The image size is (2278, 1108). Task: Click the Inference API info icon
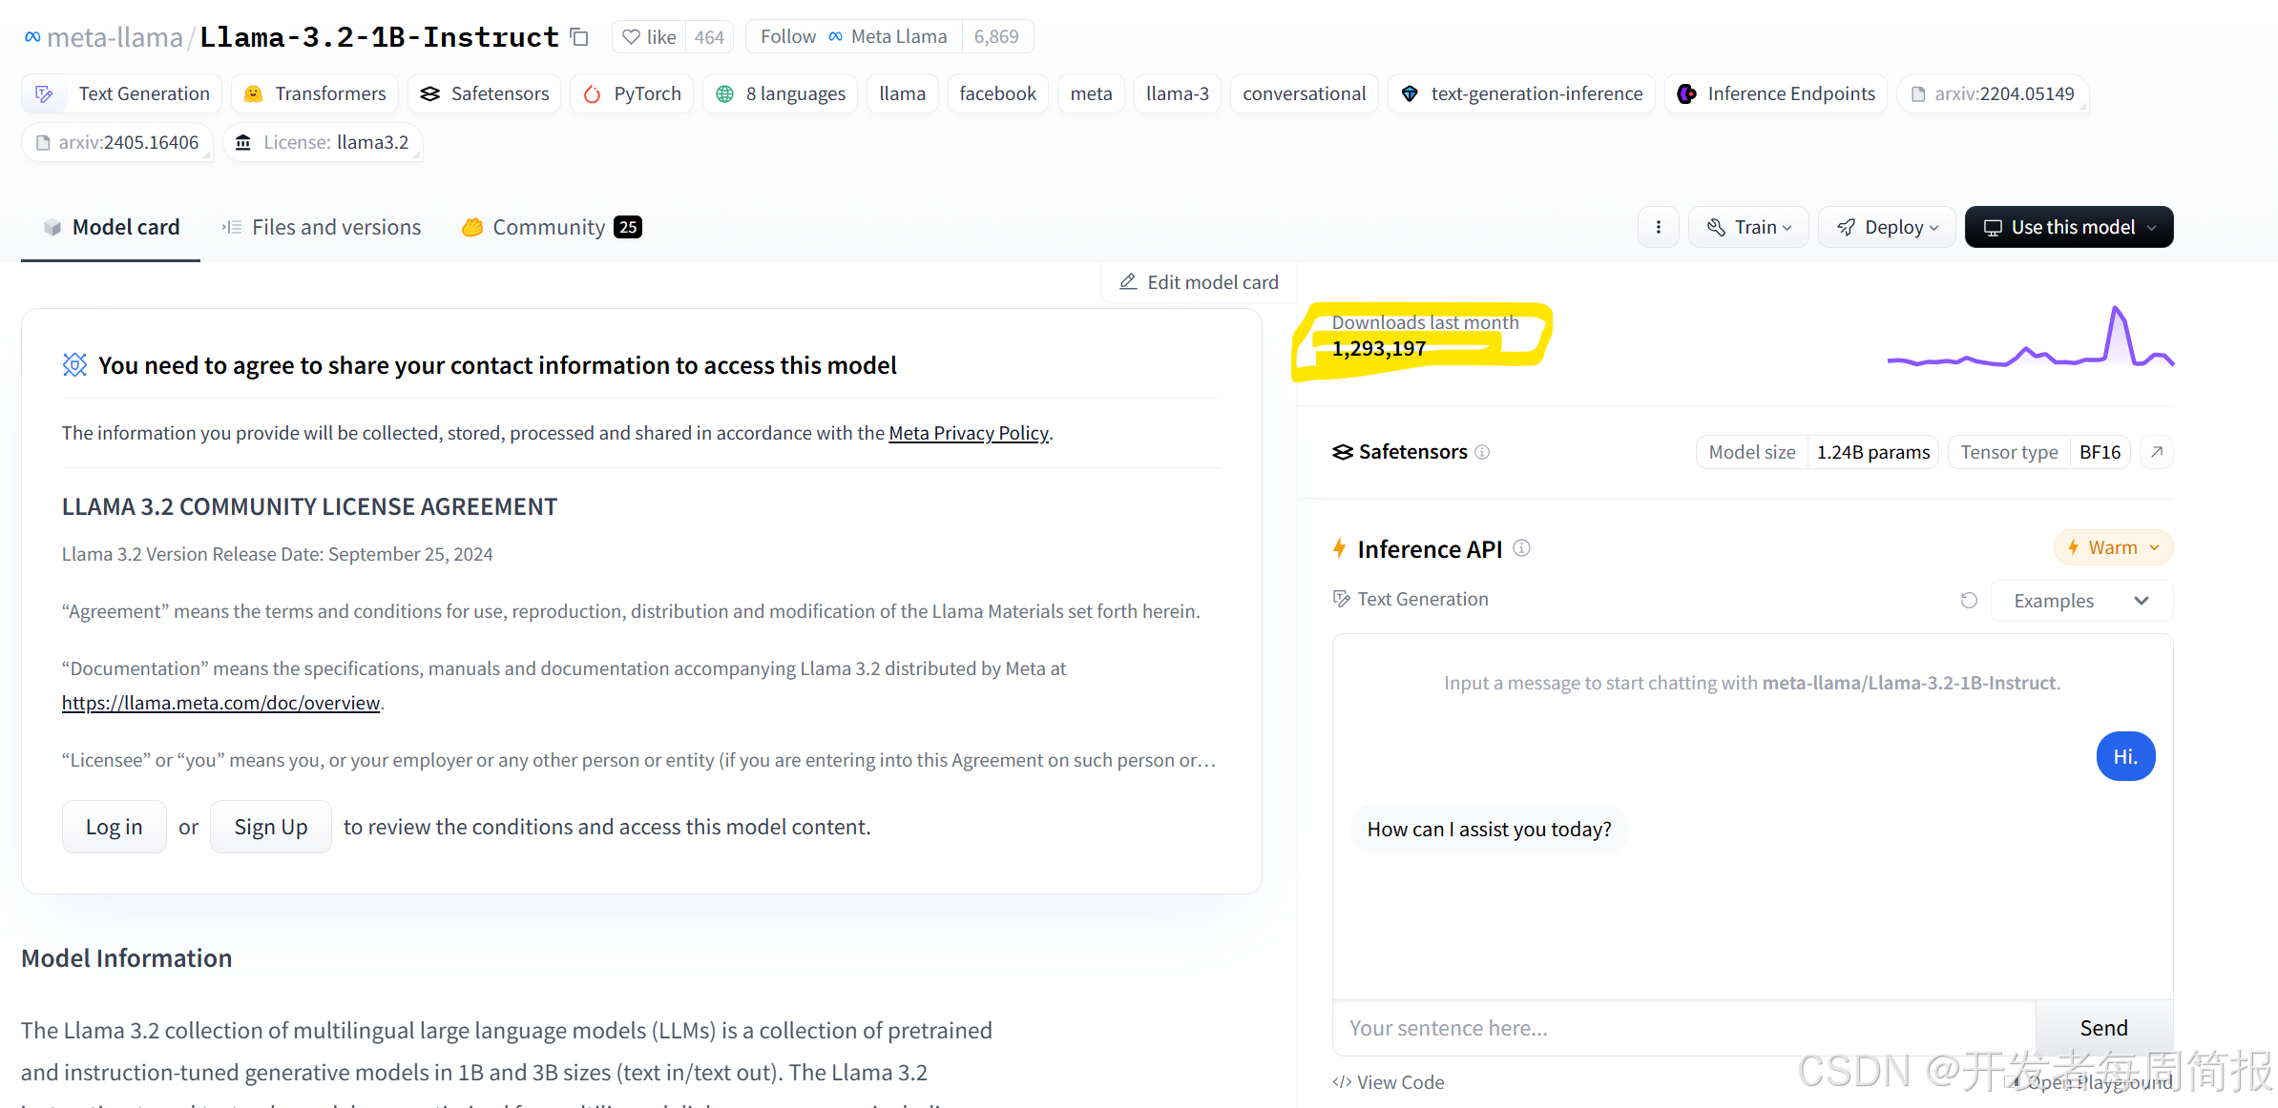click(1522, 548)
